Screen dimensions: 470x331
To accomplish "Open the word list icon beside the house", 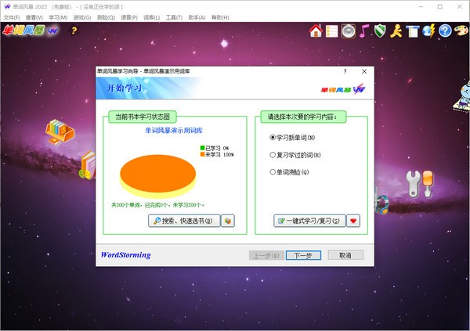I will click(x=331, y=31).
